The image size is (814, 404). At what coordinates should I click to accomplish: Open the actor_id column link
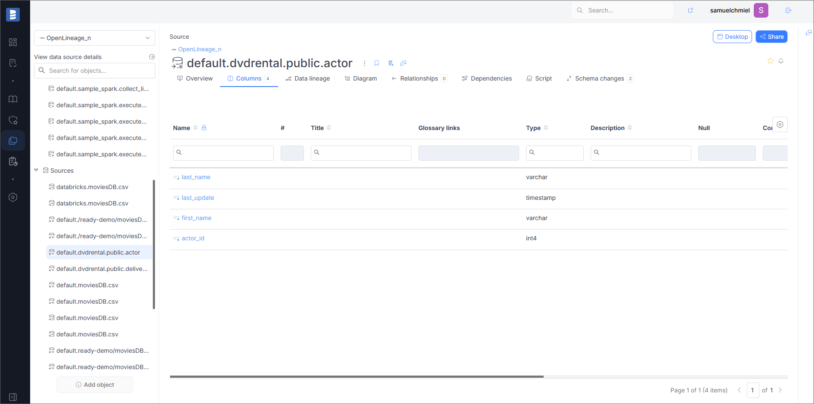(x=193, y=238)
